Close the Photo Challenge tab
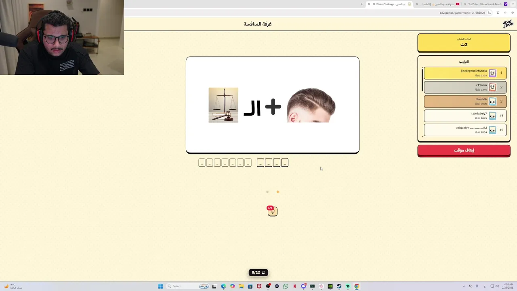This screenshot has height=291, width=517. pyautogui.click(x=369, y=4)
